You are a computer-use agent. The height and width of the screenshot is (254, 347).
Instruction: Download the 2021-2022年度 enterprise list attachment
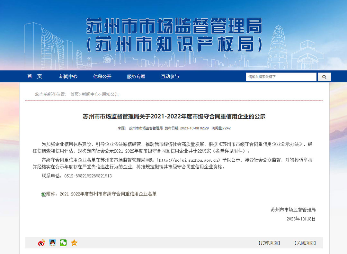[108, 194]
